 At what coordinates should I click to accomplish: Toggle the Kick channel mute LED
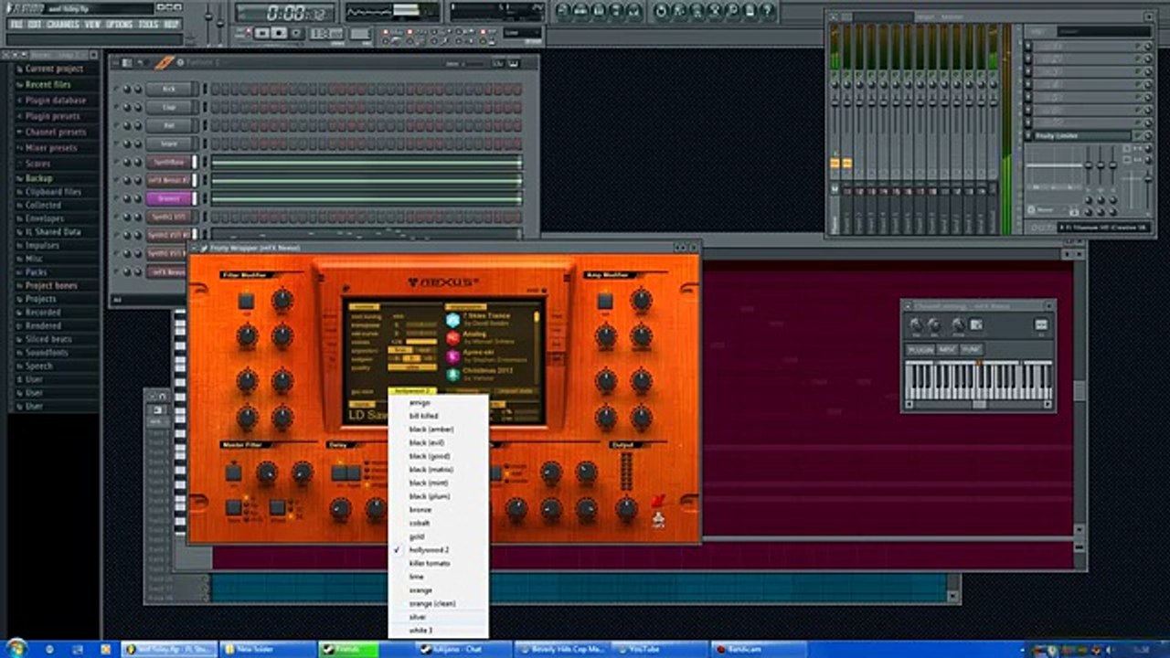tap(116, 90)
